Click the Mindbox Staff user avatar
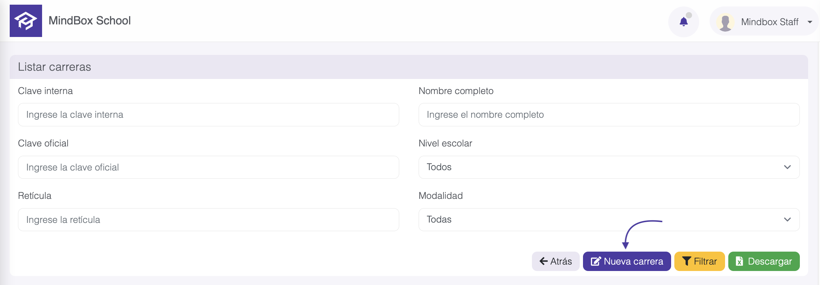Screen dimensions: 820x285 click(x=725, y=22)
